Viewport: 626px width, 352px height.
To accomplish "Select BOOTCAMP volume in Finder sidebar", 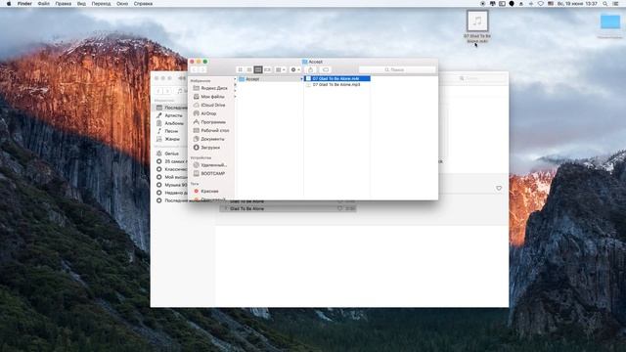I will pyautogui.click(x=210, y=174).
